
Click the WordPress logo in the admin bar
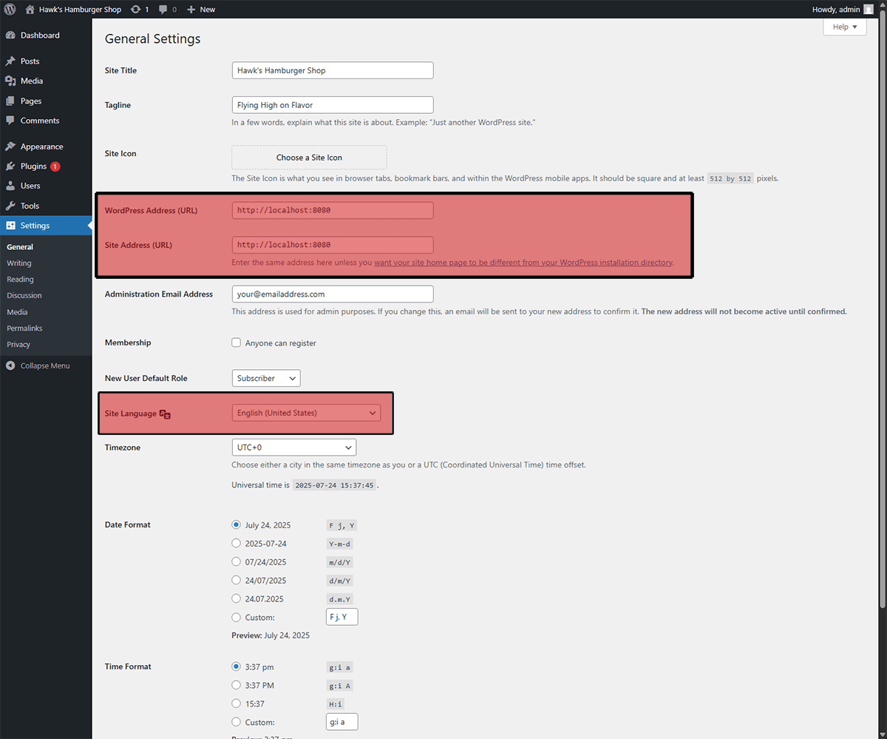10,10
